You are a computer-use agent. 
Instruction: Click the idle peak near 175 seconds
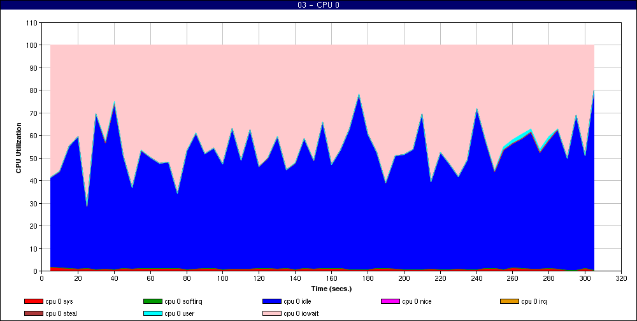tap(359, 95)
